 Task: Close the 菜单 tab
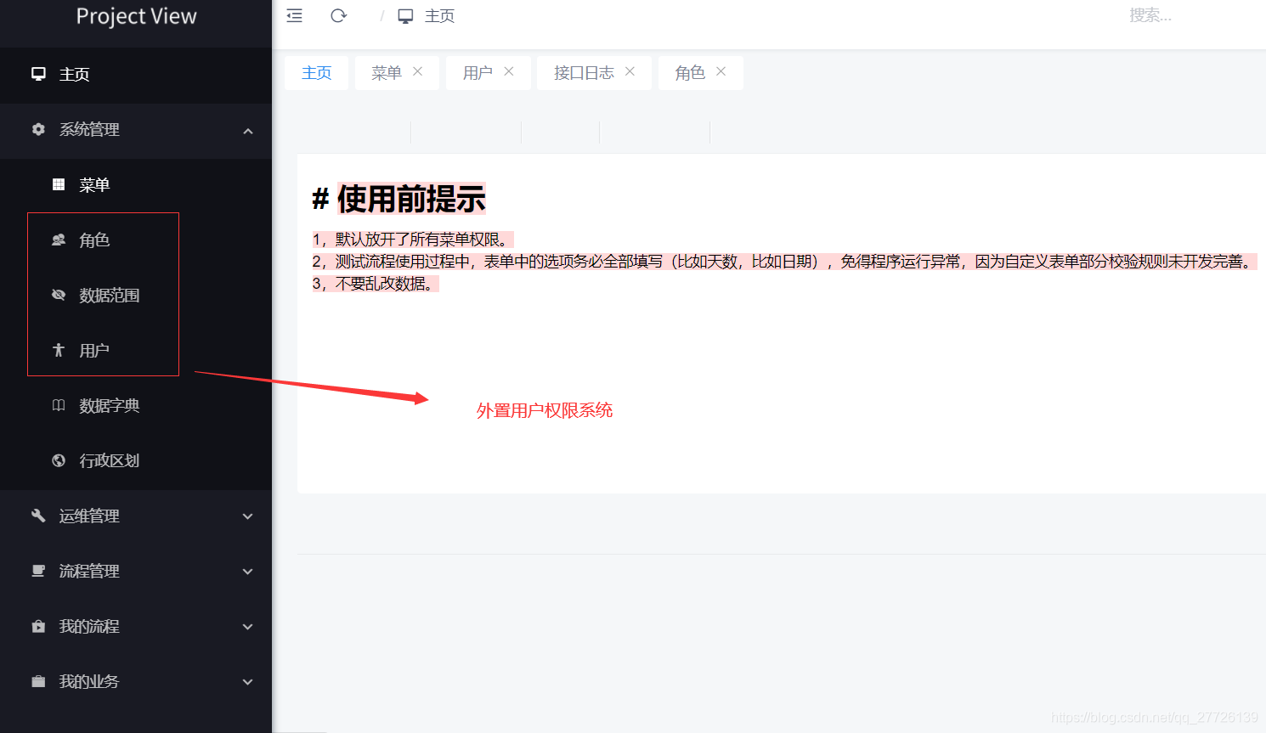(x=418, y=71)
